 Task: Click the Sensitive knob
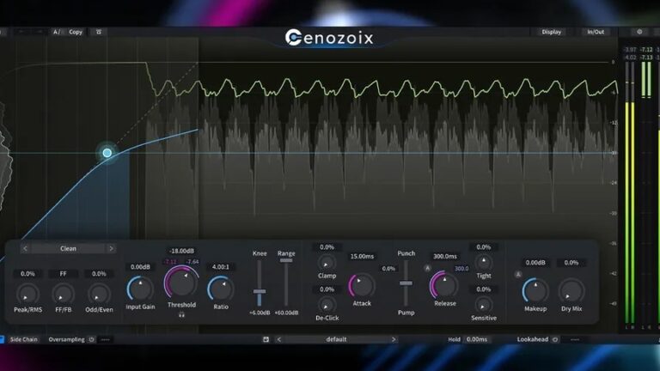[x=483, y=306]
